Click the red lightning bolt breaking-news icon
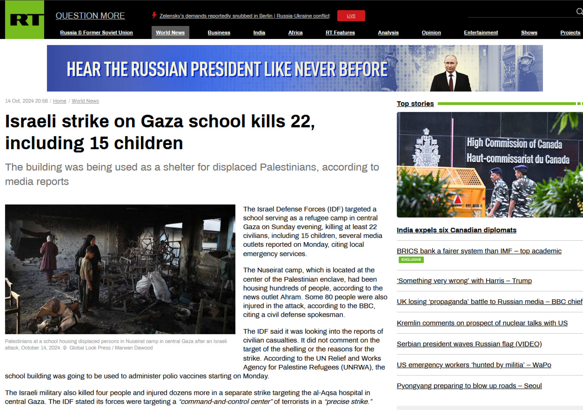The width and height of the screenshot is (583, 410). tap(154, 15)
